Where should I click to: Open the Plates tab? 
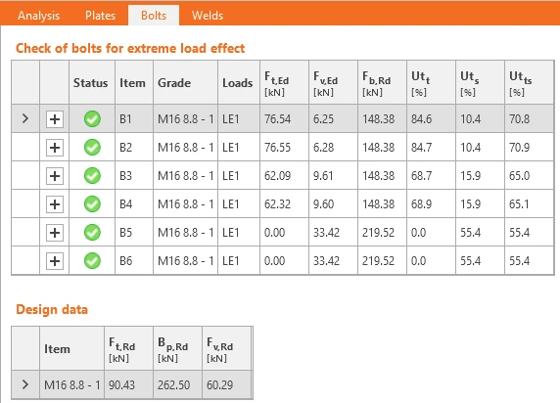[x=101, y=16]
